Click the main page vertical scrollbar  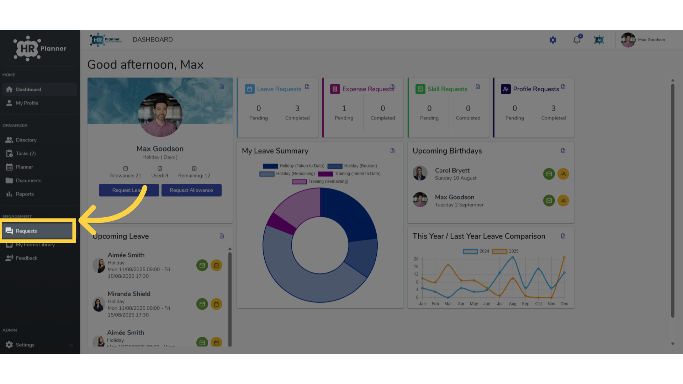click(673, 201)
